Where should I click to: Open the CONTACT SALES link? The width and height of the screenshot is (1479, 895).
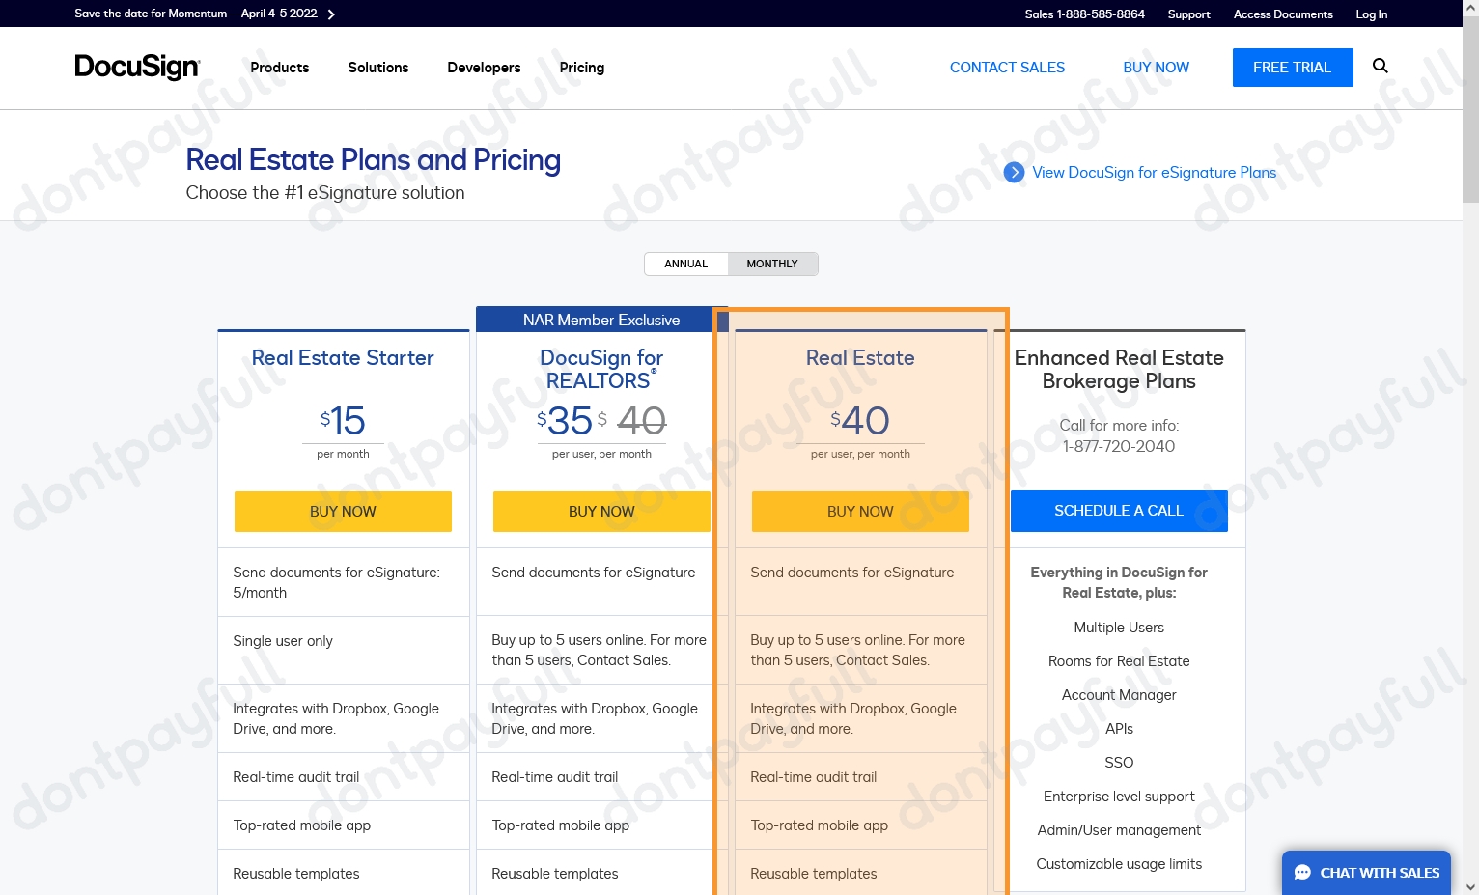pos(1007,67)
